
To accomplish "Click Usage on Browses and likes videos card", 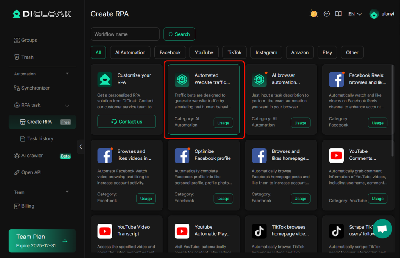I will click(146, 199).
